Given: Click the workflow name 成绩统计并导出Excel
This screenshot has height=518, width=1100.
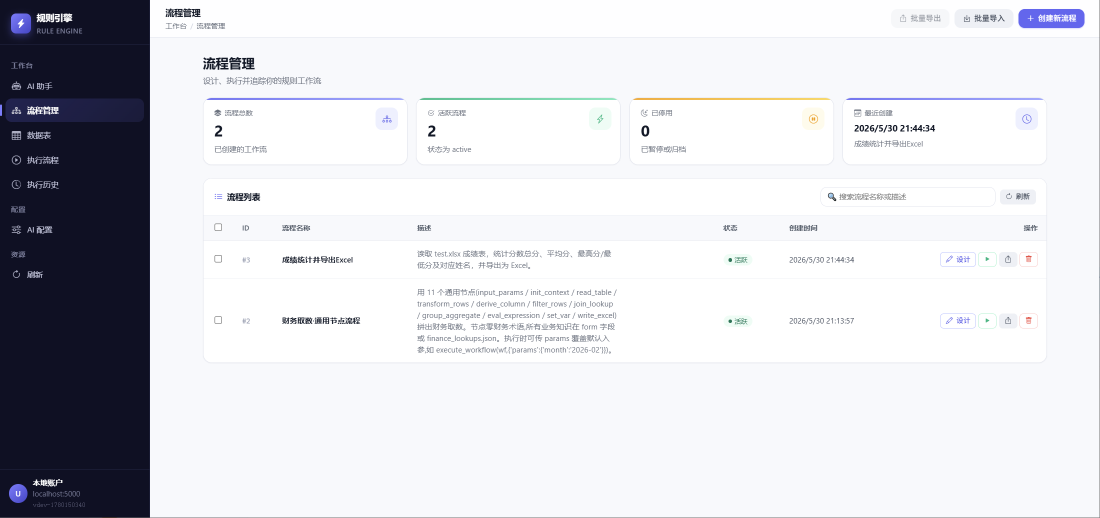Looking at the screenshot, I should click(317, 260).
